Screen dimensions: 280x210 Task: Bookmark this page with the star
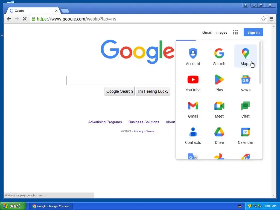click(x=263, y=19)
